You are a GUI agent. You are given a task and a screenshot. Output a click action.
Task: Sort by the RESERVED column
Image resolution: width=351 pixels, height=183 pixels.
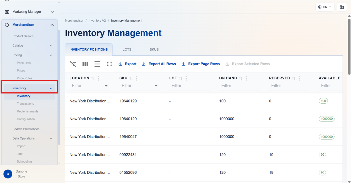294,78
